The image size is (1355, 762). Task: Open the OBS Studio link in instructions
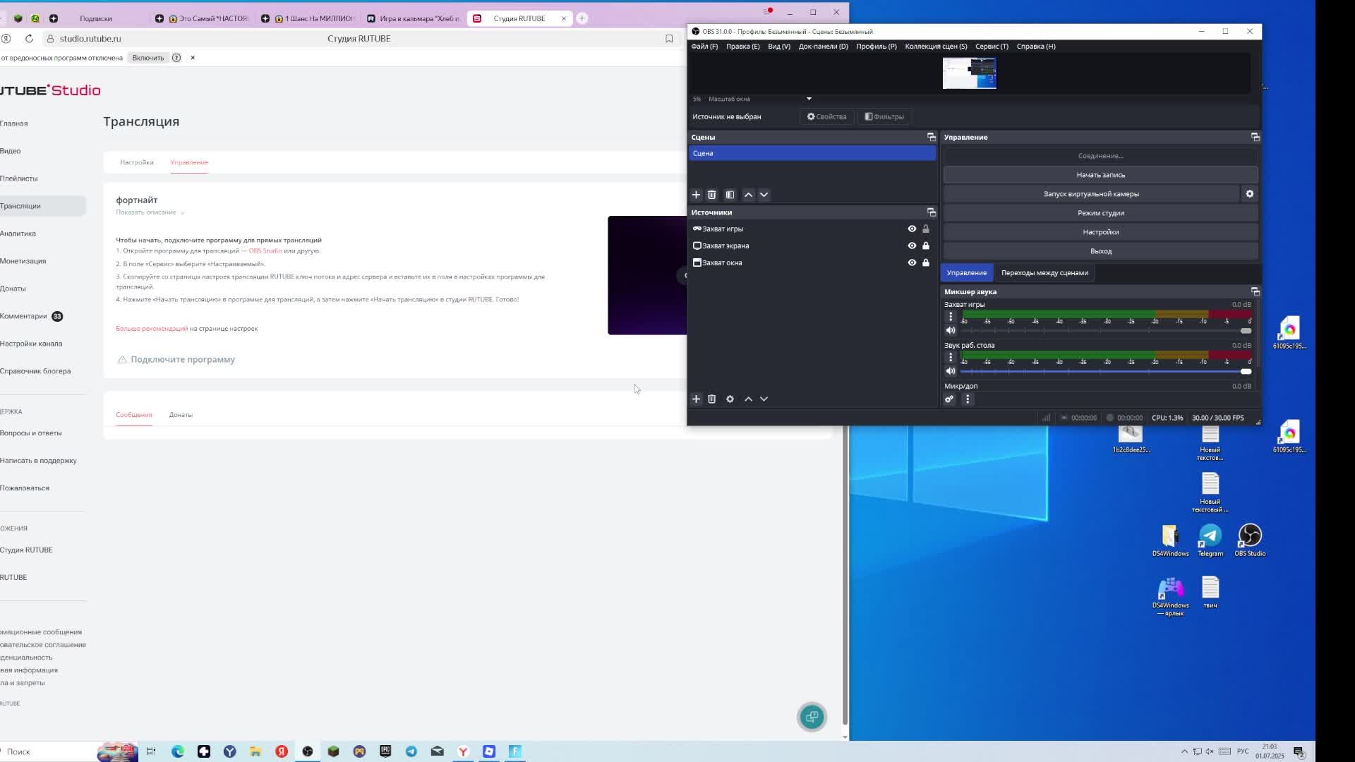(x=265, y=251)
